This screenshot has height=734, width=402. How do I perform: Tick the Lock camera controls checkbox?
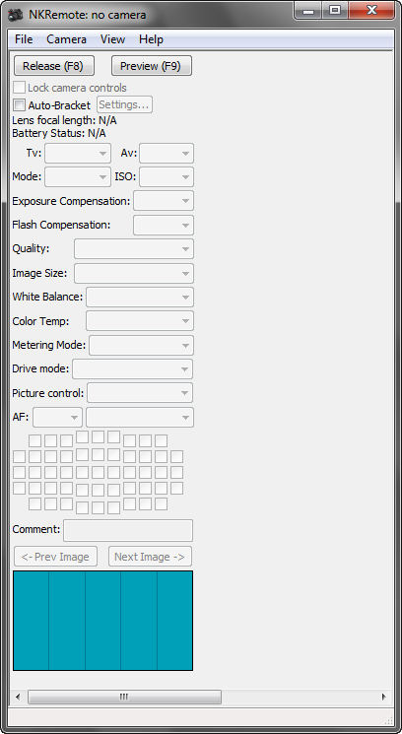[19, 88]
